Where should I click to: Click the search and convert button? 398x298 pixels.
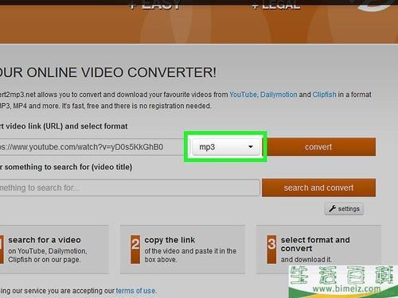click(x=318, y=188)
